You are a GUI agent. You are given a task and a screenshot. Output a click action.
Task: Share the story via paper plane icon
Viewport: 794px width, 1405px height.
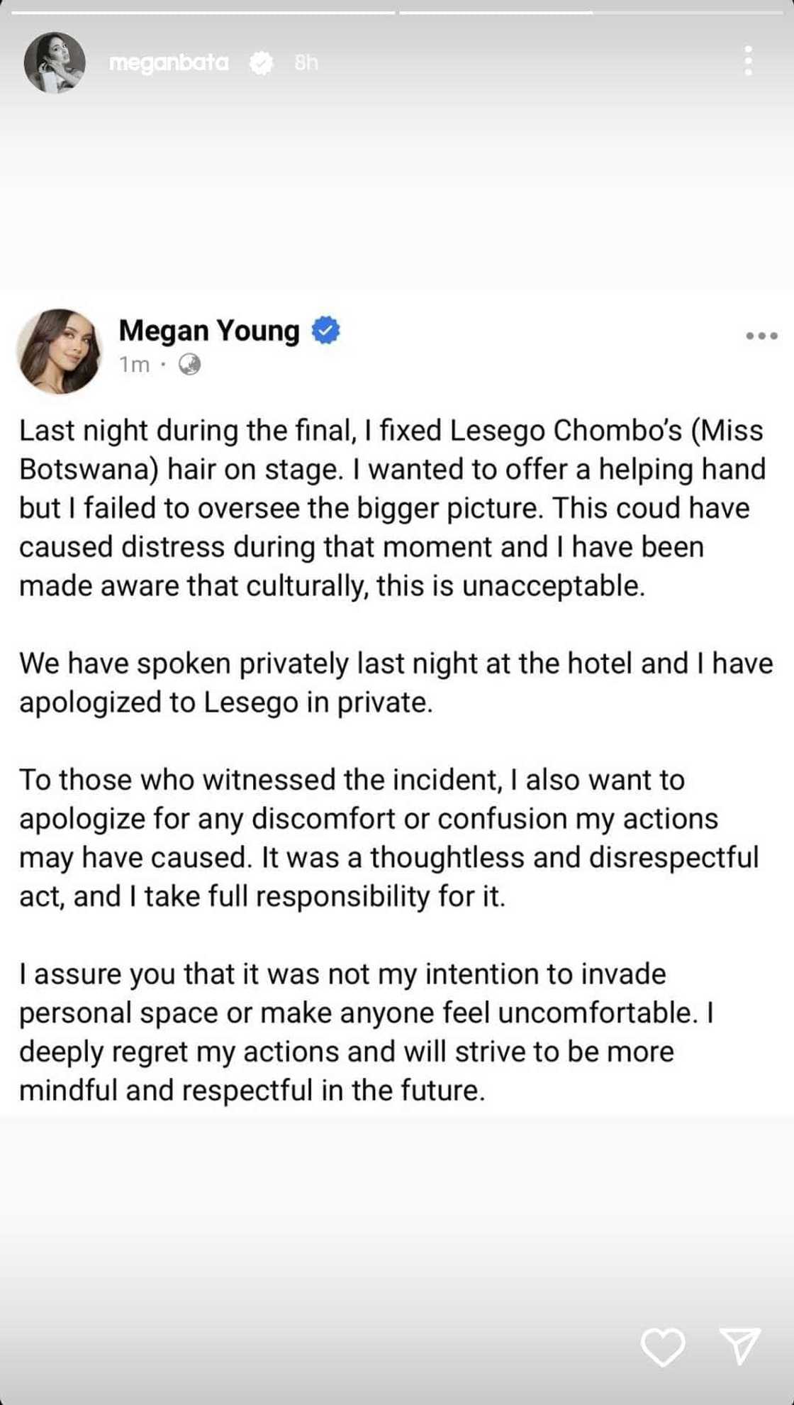point(740,1345)
